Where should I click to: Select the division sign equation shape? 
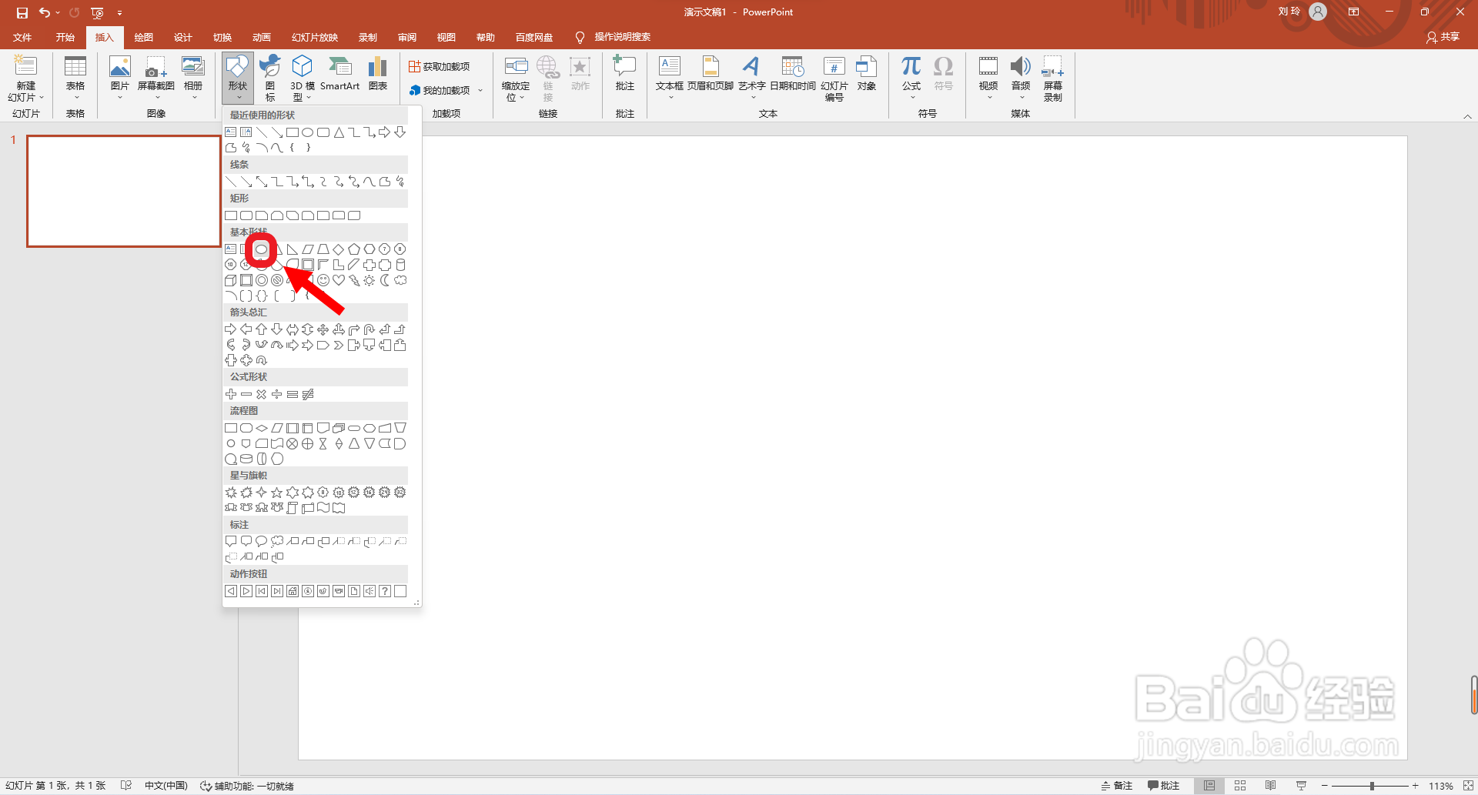[277, 394]
